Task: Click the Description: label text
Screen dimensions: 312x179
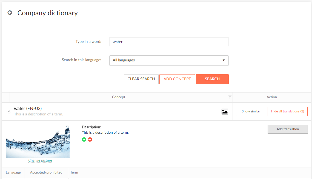Action: pos(91,127)
